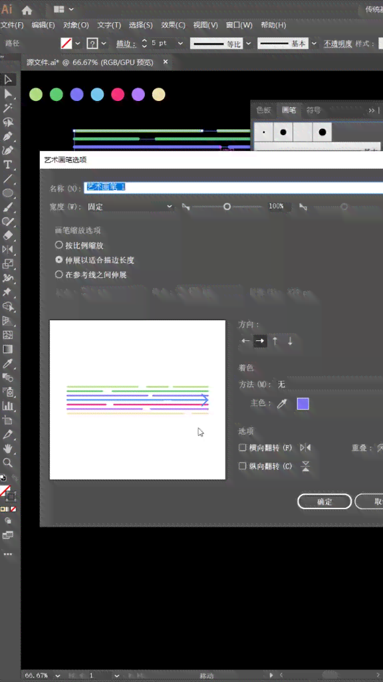Click the 不透明度 link
The height and width of the screenshot is (682, 383).
(x=338, y=43)
